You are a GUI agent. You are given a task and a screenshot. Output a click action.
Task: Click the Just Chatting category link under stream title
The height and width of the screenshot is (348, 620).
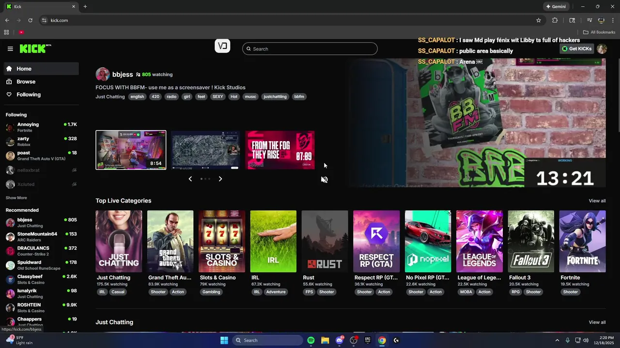coord(110,97)
